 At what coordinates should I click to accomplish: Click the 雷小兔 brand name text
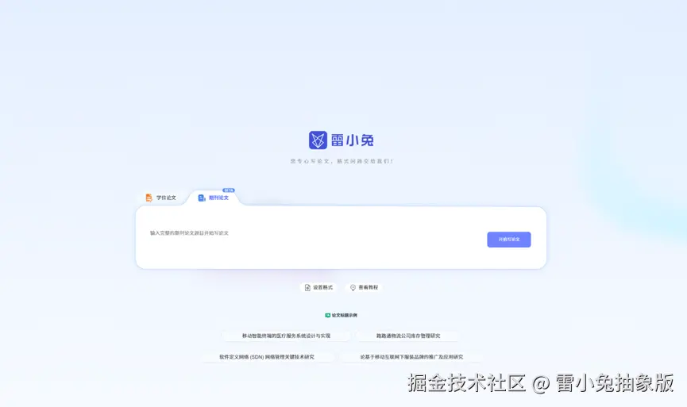353,140
